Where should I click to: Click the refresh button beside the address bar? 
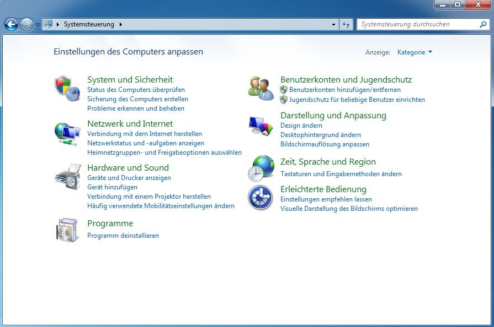tap(346, 25)
